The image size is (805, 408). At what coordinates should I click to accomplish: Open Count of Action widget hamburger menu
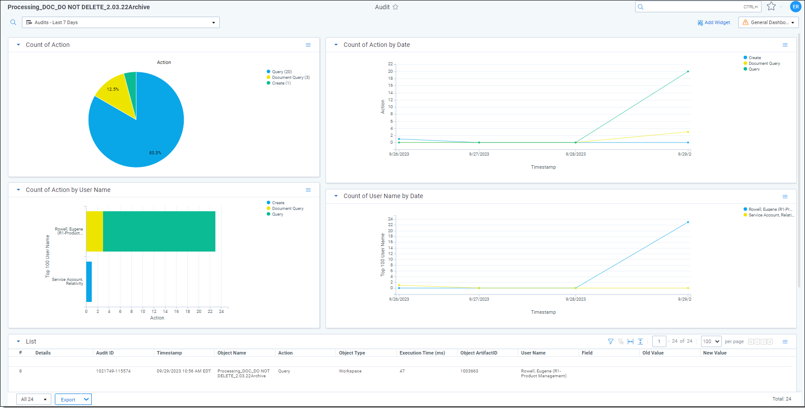(308, 45)
